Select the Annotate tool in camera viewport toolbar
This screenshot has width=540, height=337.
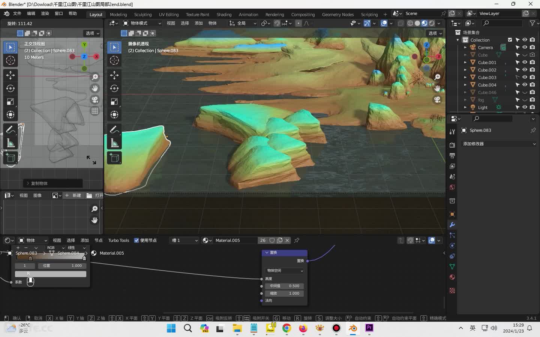tap(114, 130)
